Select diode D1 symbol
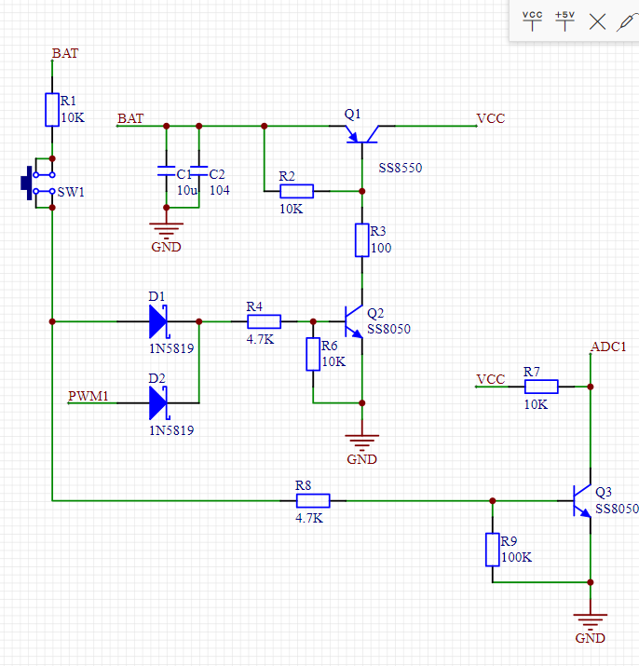Image resolution: width=639 pixels, height=666 pixels. click(x=158, y=321)
